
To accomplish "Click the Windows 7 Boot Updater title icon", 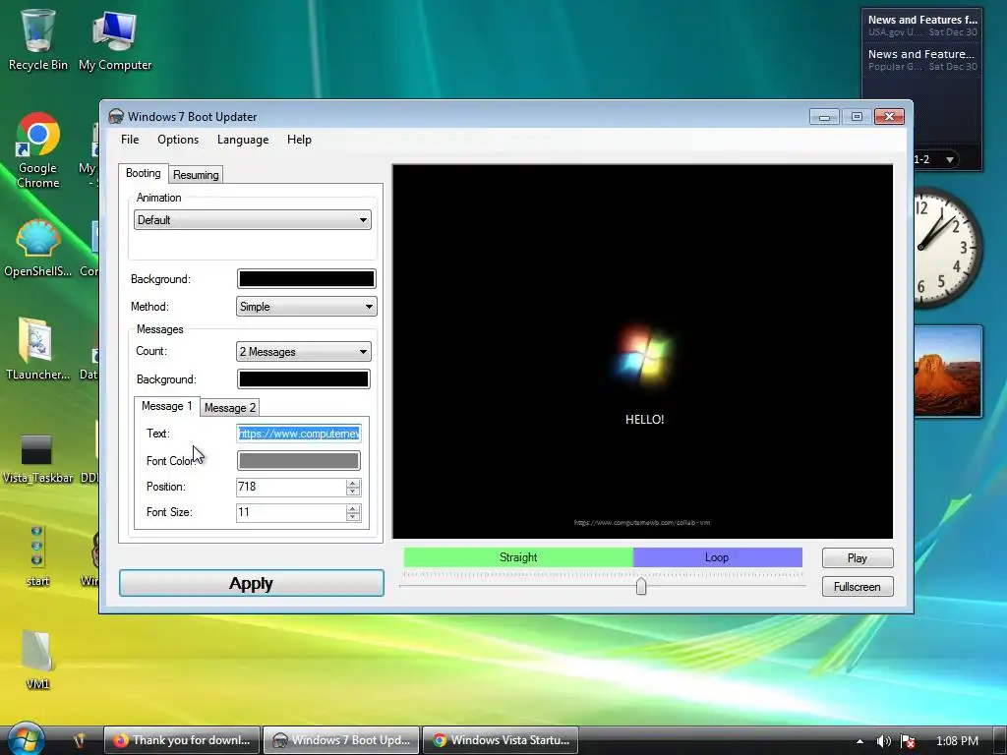I will [116, 116].
